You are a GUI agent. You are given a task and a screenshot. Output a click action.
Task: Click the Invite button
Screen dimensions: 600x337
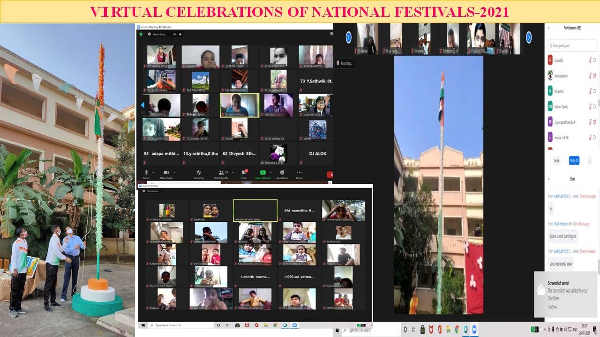pos(556,161)
